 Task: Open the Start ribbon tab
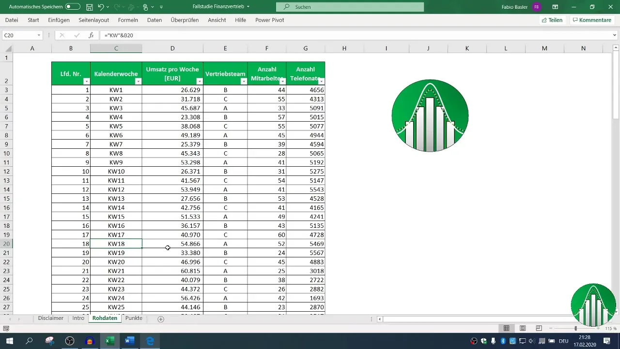(x=33, y=20)
